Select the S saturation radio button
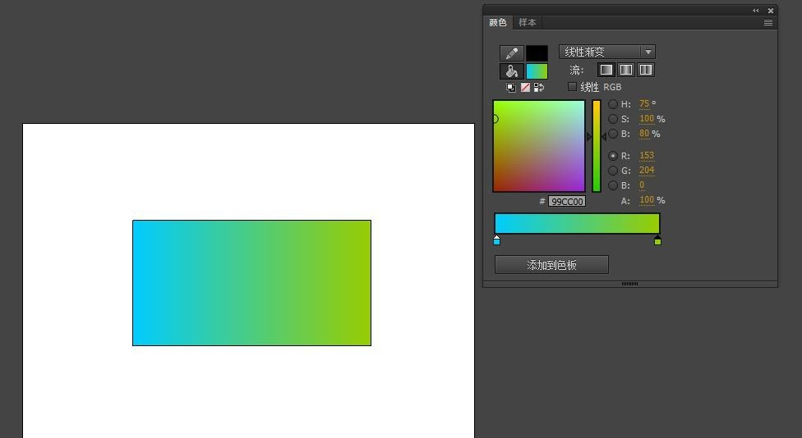This screenshot has width=802, height=438. (613, 119)
